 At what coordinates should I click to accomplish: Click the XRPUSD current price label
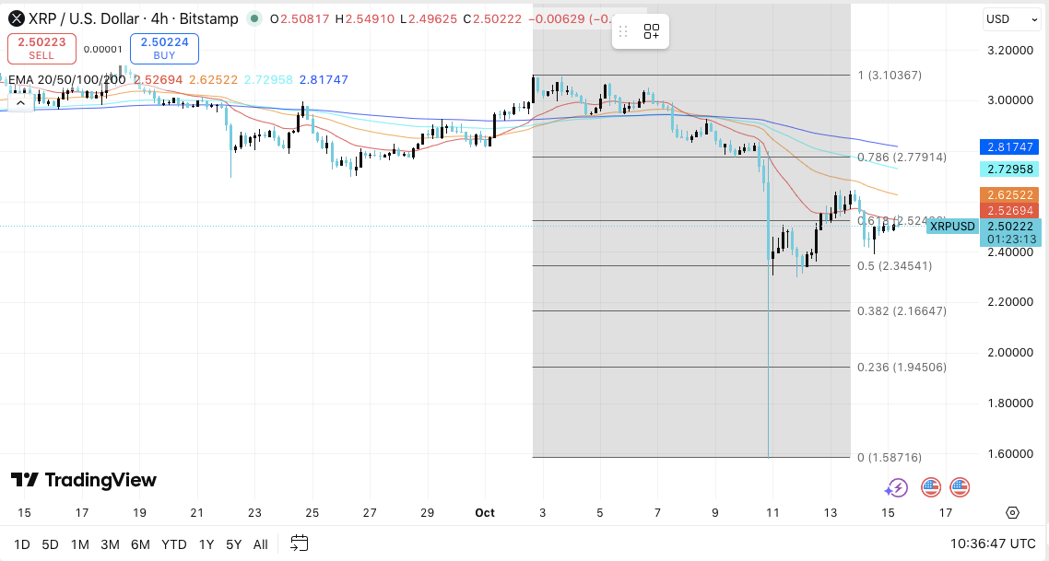click(x=951, y=227)
